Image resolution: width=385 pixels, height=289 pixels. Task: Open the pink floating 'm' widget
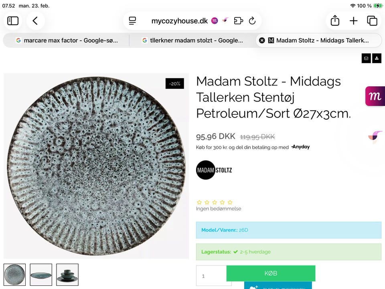pyautogui.click(x=375, y=96)
